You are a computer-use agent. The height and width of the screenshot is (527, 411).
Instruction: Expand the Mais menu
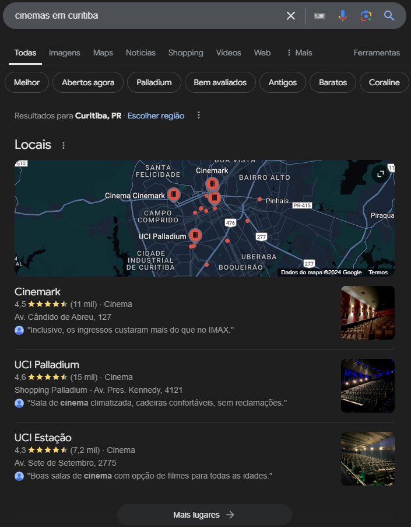300,53
